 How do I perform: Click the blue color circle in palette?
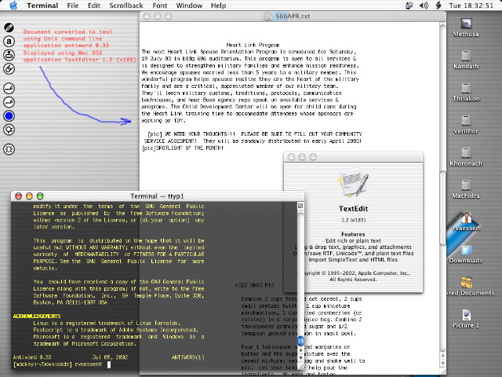point(9,116)
